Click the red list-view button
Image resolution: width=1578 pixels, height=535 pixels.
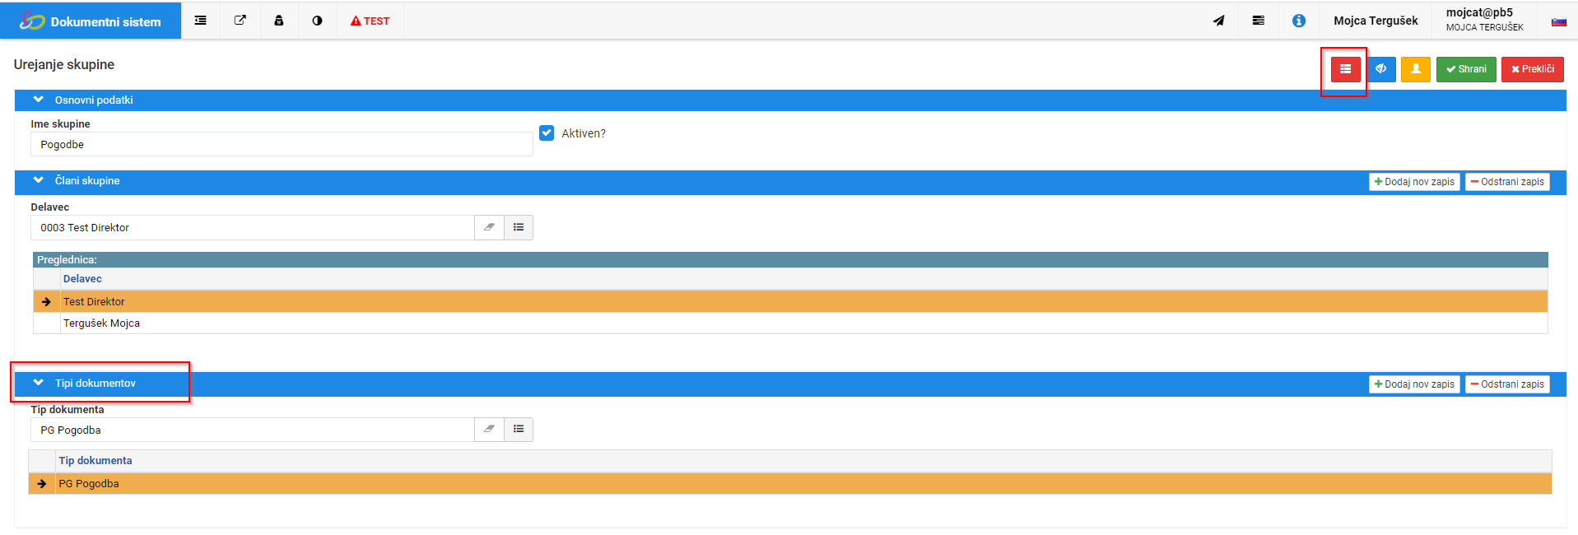1345,69
